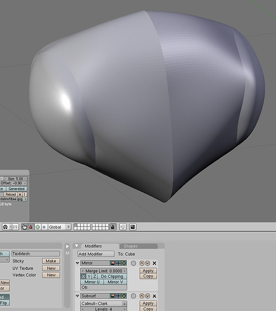Image resolution: width=276 pixels, height=311 pixels.
Task: Toggle the Generated image option
Action: [x=16, y=189]
